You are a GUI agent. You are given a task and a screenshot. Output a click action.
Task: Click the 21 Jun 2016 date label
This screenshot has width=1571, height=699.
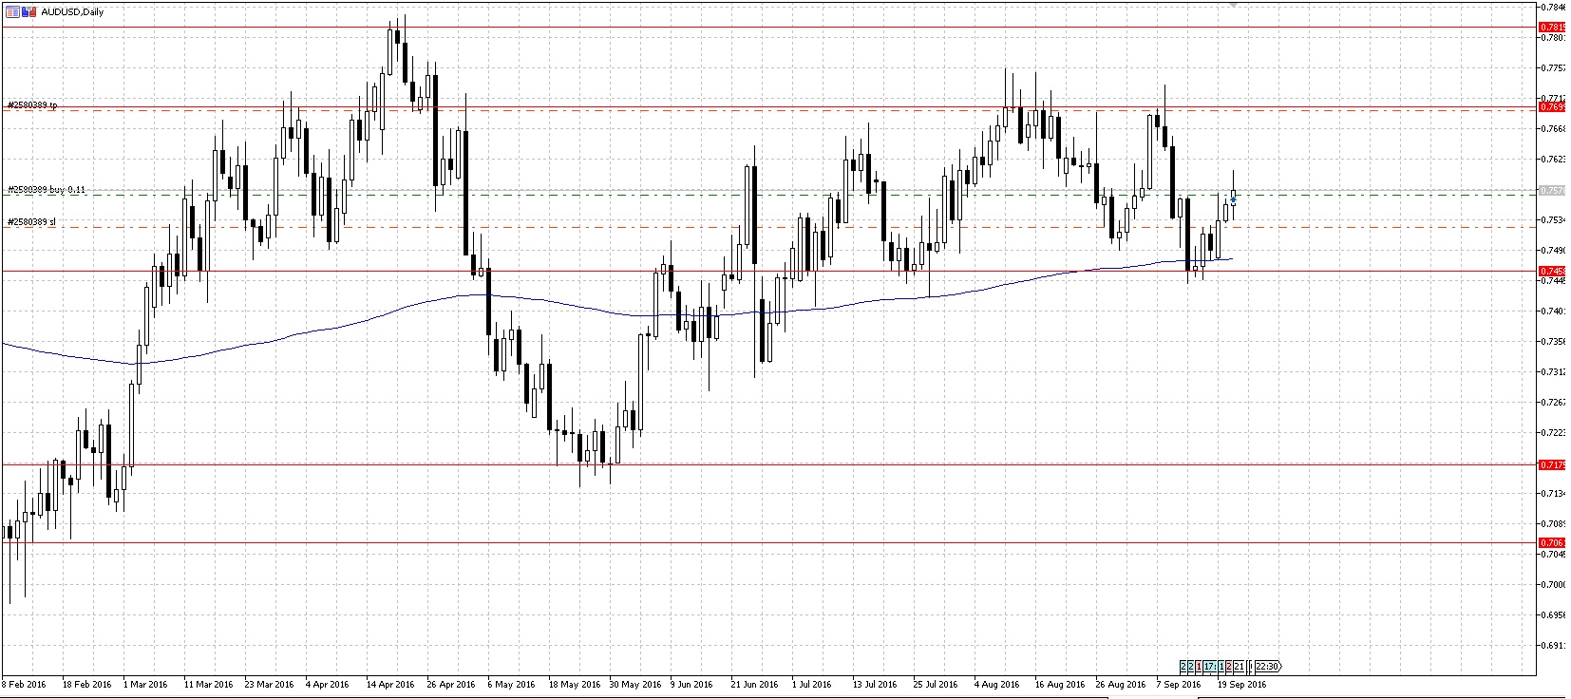pyautogui.click(x=754, y=684)
